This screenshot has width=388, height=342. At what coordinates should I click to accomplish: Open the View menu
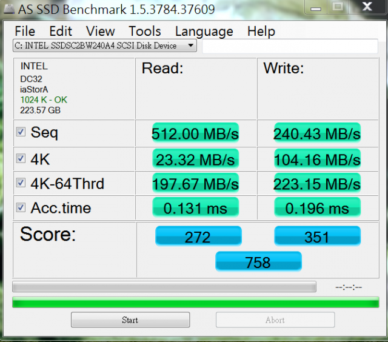[100, 31]
